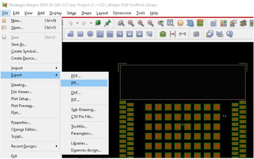Select IPF... in the Export submenu
This screenshot has width=254, height=159.
click(84, 83)
